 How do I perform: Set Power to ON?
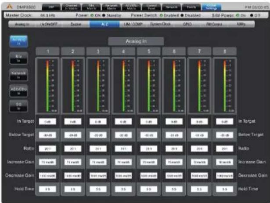tap(92, 15)
